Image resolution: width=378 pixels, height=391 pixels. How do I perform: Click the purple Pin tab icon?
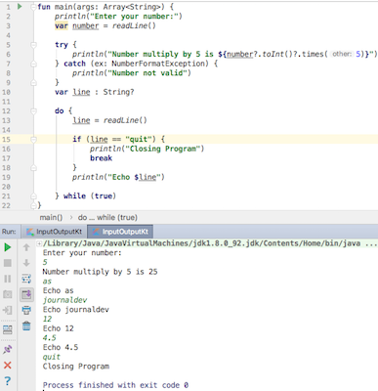tap(8, 350)
